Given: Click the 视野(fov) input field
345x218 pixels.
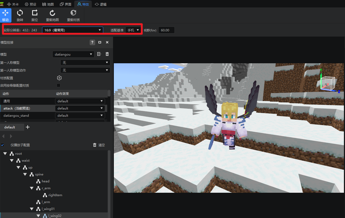Looking at the screenshot, I should (167, 30).
